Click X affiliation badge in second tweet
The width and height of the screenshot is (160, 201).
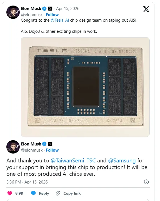tap(50, 144)
